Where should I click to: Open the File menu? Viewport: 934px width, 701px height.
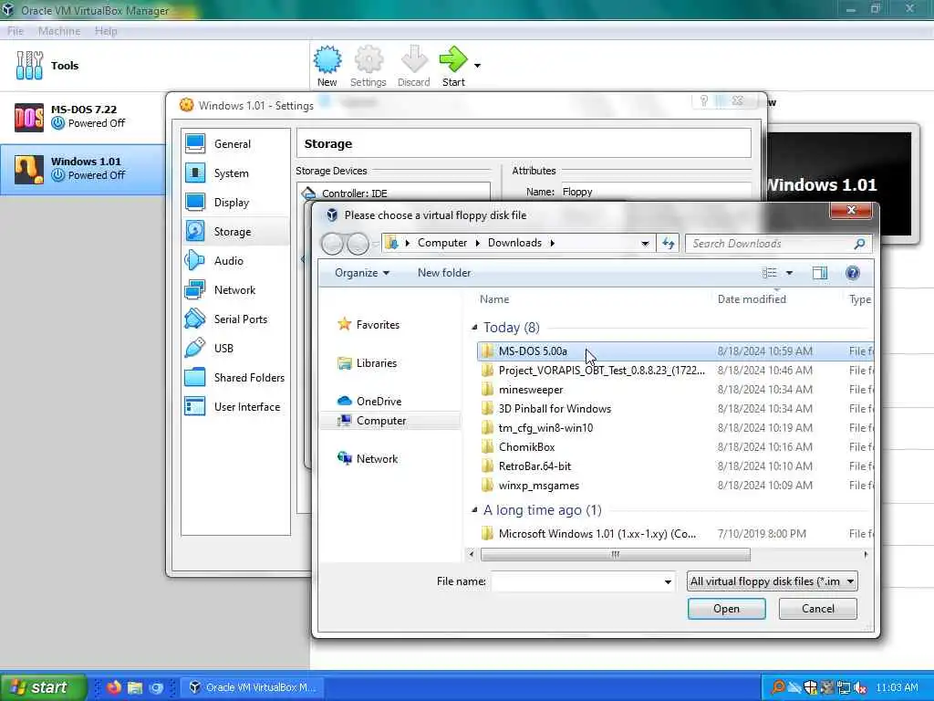click(x=16, y=31)
